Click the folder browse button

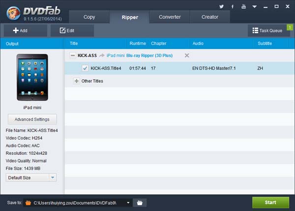140,203
